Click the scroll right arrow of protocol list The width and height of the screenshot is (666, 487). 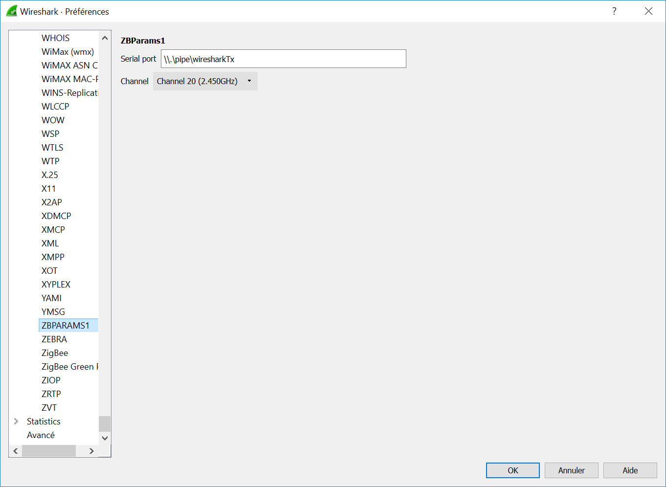pos(91,451)
